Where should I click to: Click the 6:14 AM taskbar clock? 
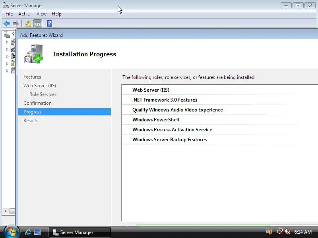pyautogui.click(x=303, y=232)
